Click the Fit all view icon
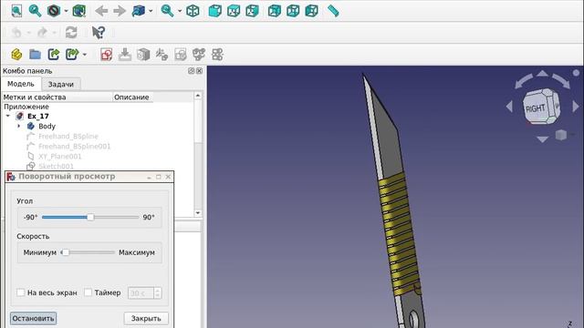The image size is (584, 328). (16, 11)
